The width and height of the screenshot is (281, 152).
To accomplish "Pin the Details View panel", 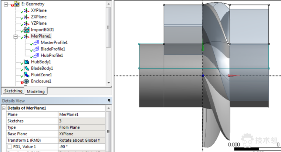I will 109,101.
